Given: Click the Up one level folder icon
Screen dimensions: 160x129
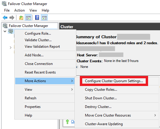Looking at the screenshot, I should pos(21,18).
